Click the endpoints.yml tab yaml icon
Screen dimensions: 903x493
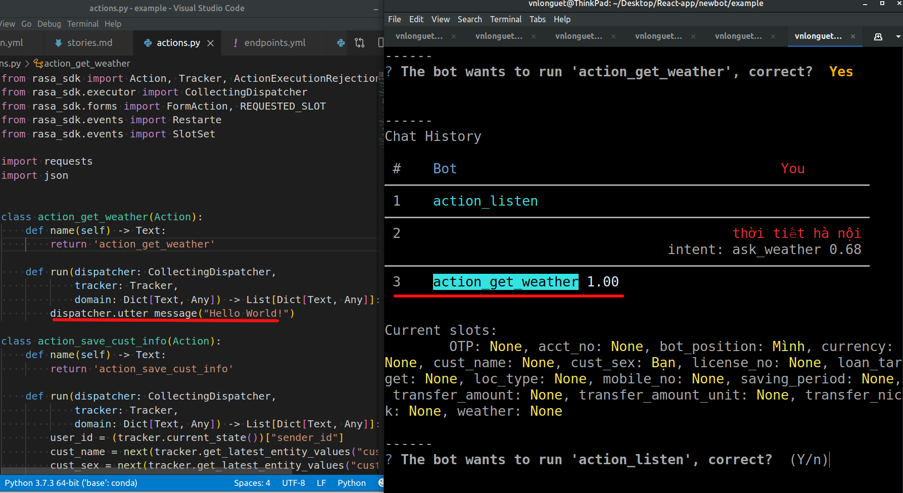pyautogui.click(x=235, y=43)
